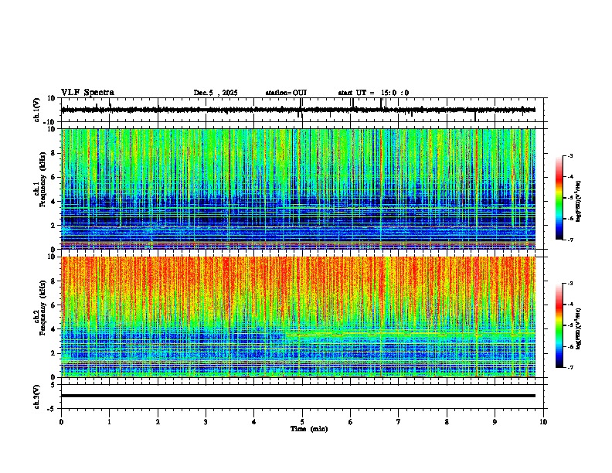Click the ch.3(V) flat black trace
Screen dimensions: 612x473
298,396
